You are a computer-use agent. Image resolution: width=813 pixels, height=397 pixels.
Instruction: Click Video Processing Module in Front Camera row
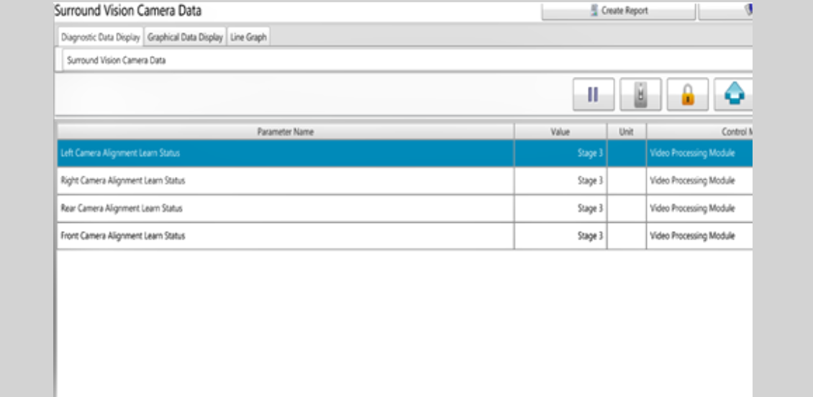coord(692,236)
